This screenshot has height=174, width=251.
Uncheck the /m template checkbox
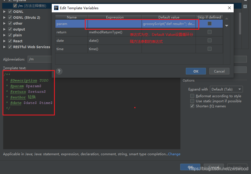15,6
